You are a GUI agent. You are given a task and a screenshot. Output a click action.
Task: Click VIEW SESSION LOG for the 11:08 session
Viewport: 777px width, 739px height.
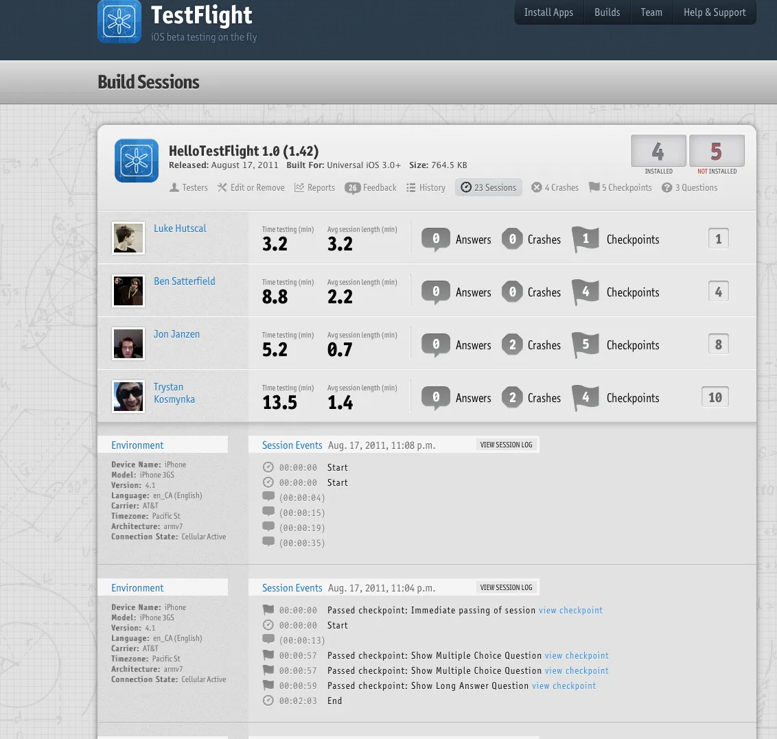506,444
